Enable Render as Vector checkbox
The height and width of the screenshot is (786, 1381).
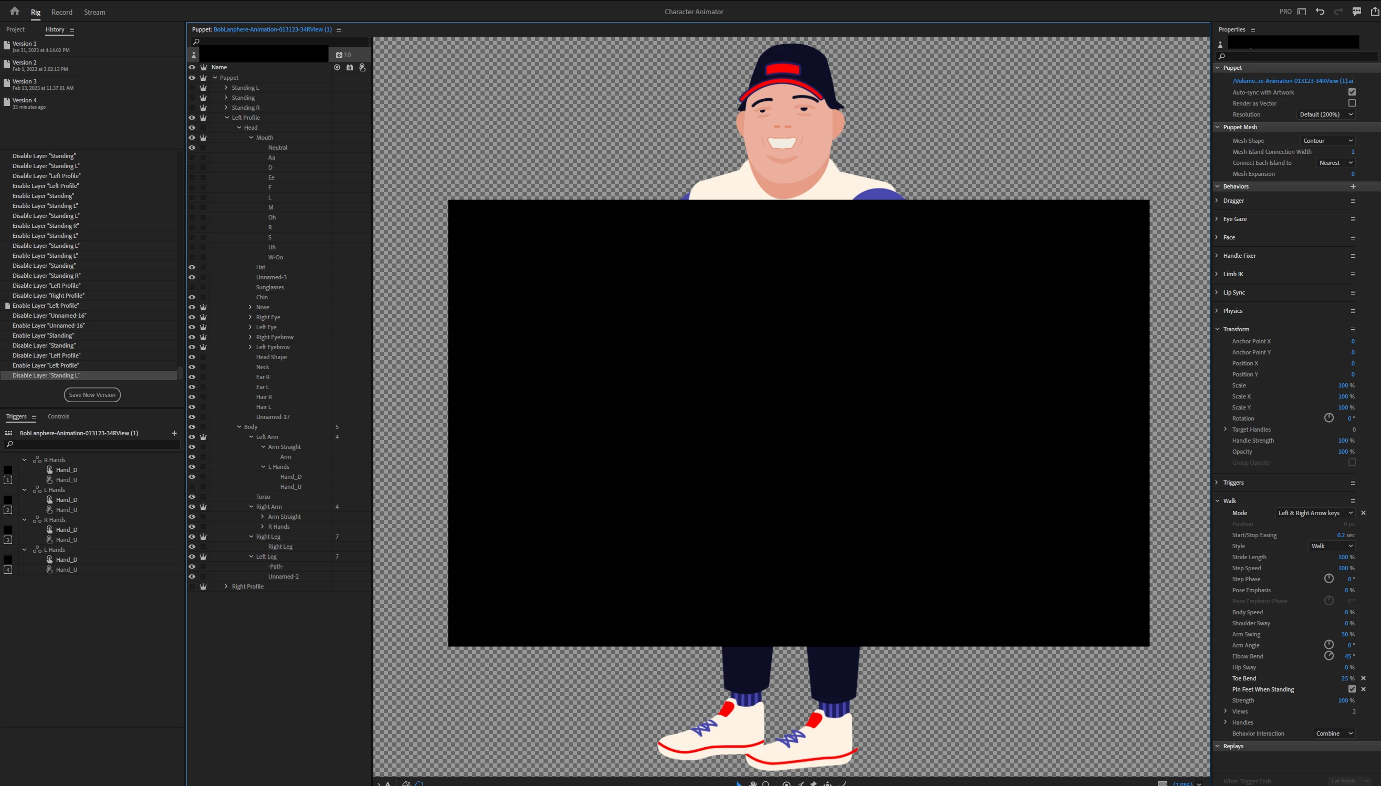pos(1352,103)
